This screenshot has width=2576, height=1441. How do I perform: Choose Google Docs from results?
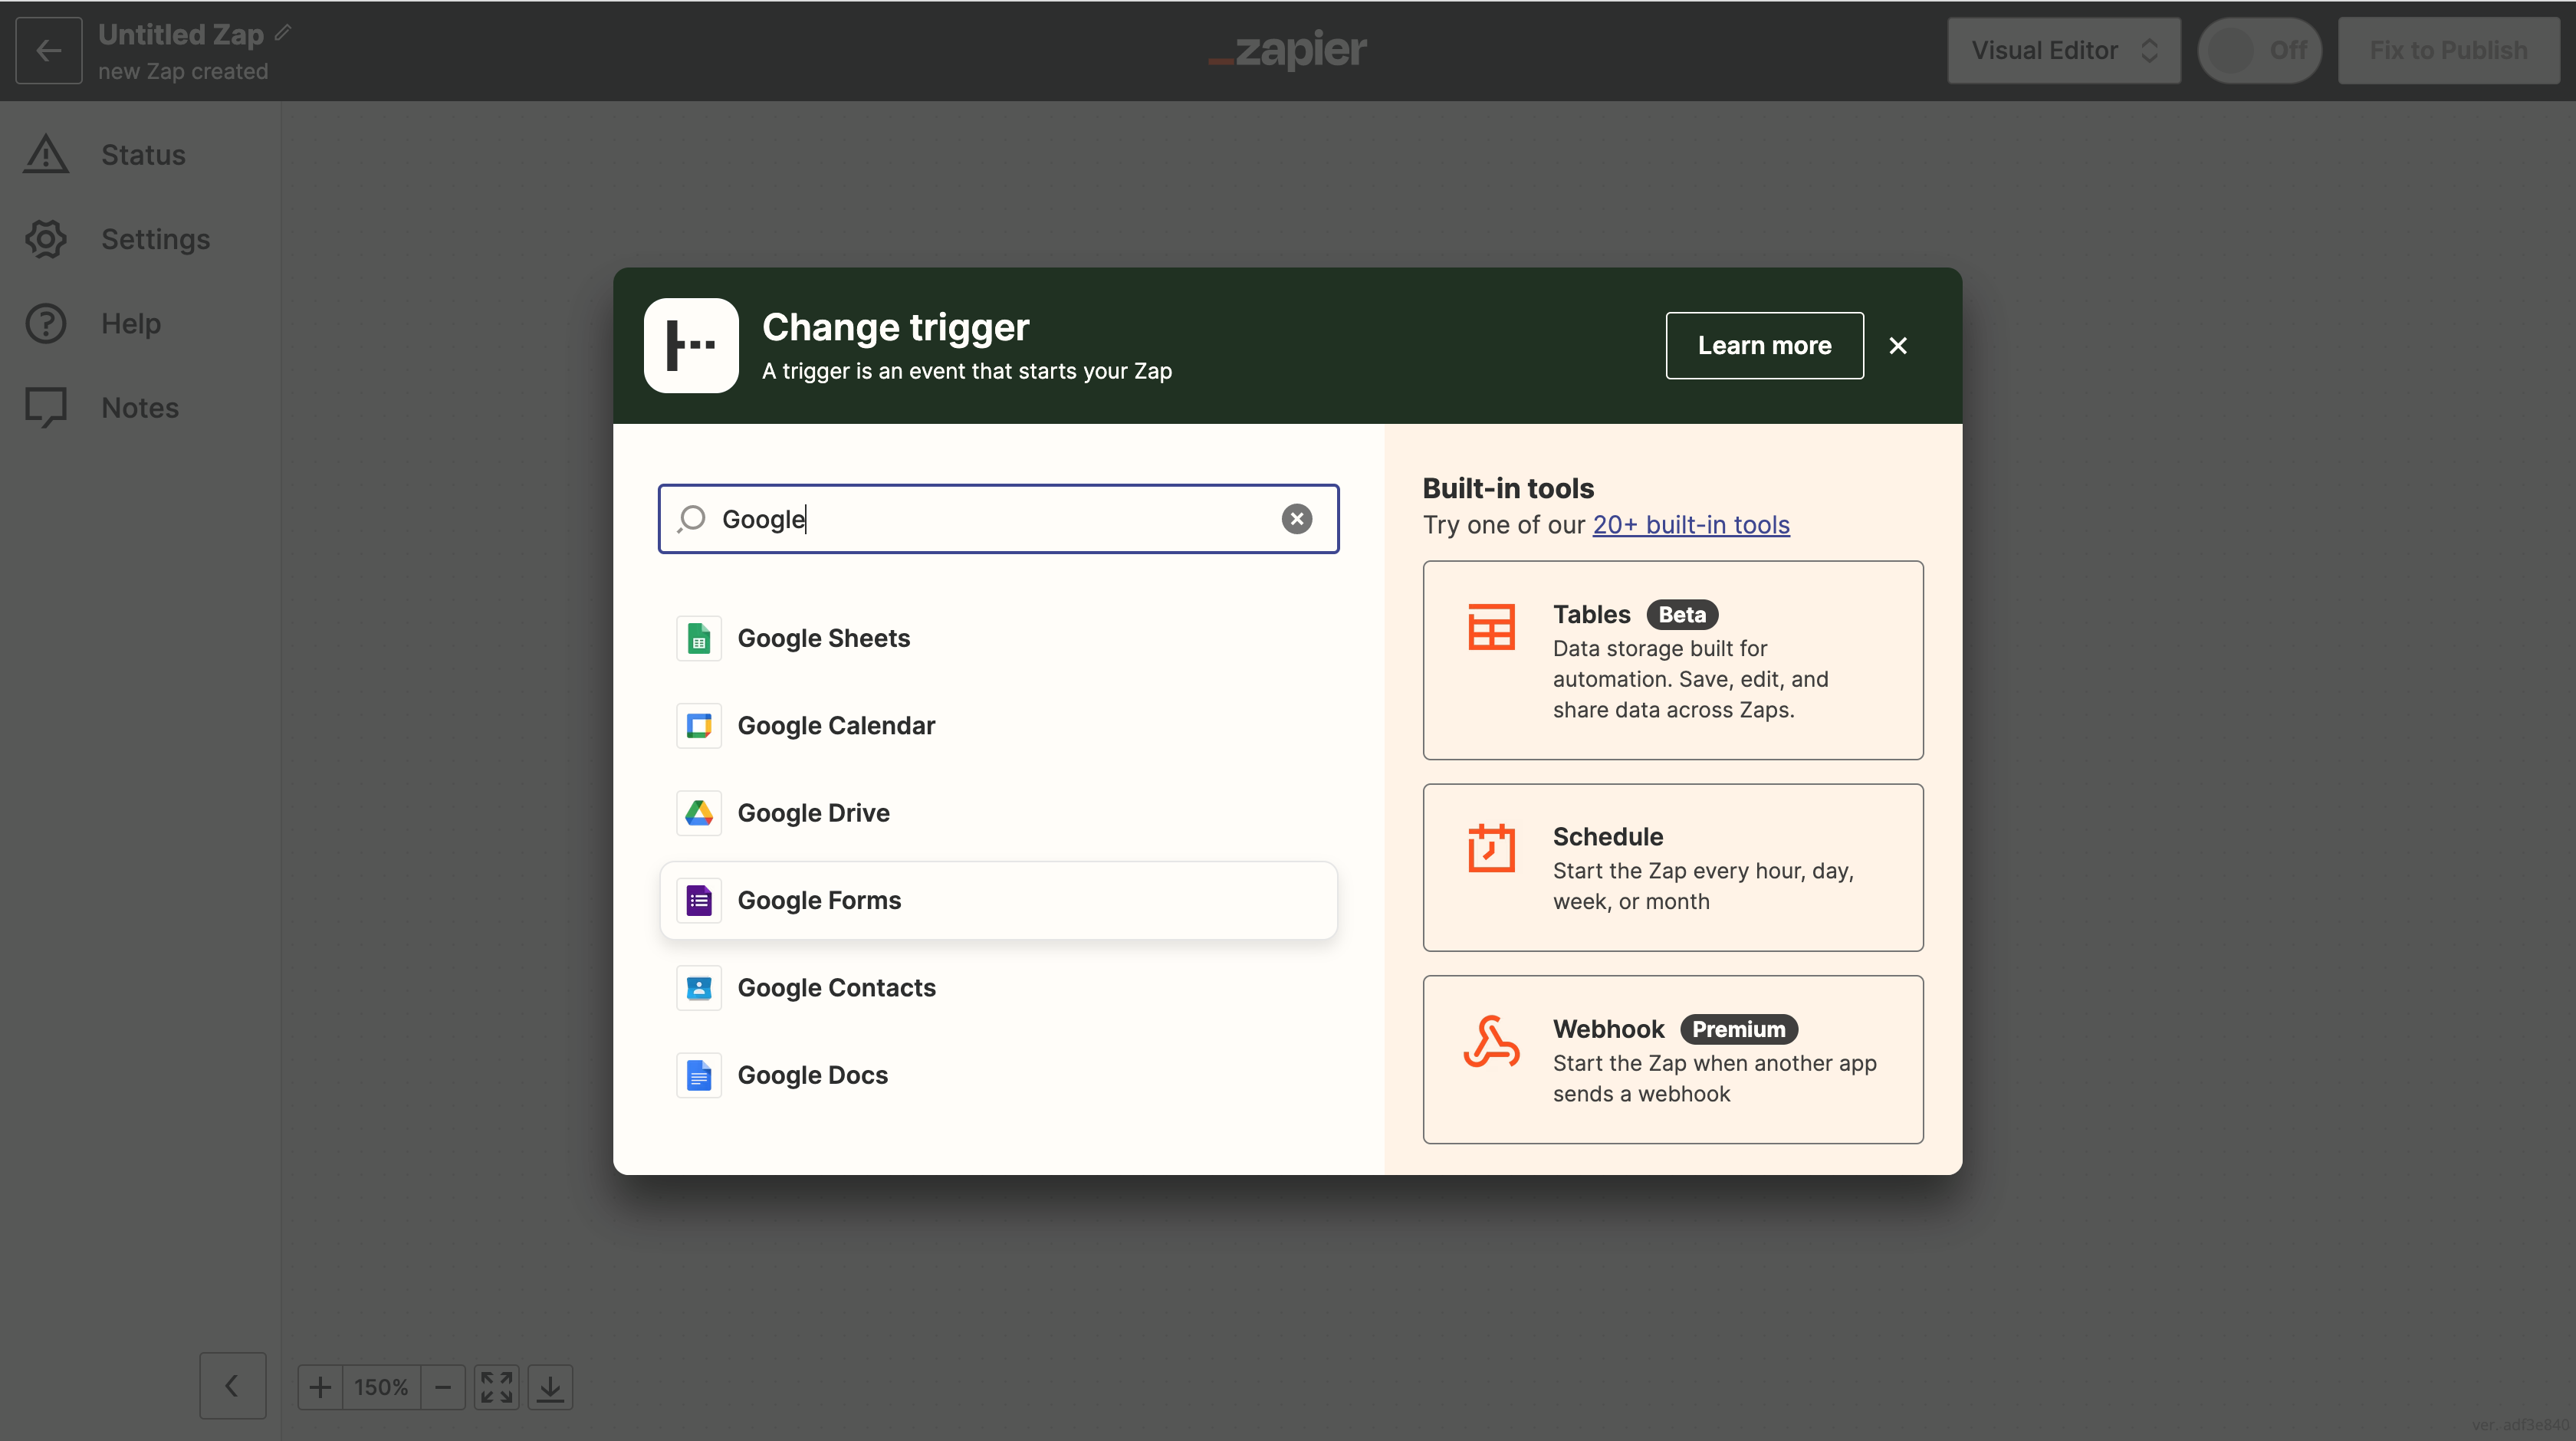998,1075
